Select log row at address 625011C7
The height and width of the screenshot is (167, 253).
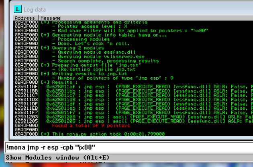tap(26, 97)
